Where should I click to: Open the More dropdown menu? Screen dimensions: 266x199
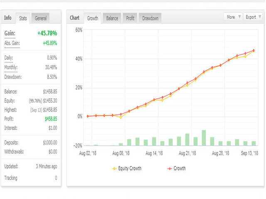(233, 17)
